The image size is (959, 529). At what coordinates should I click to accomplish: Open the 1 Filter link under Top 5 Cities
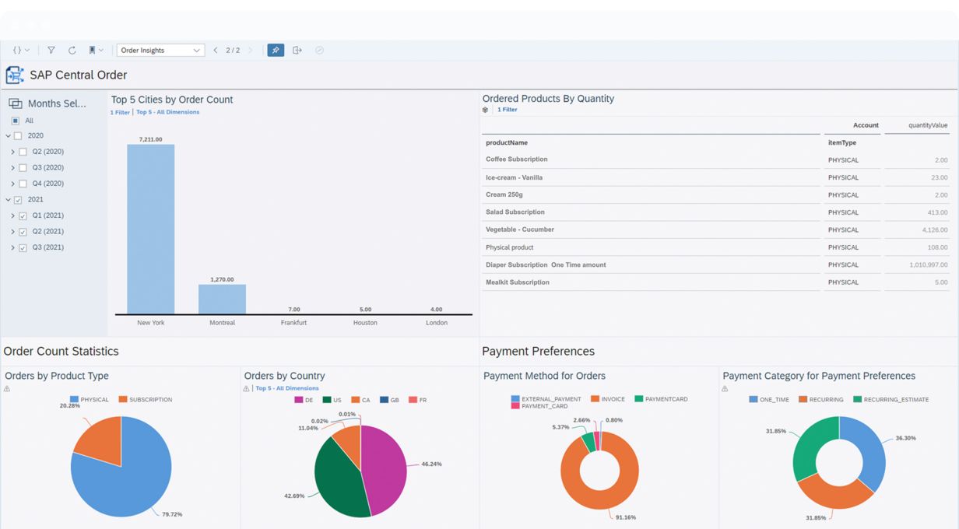click(120, 112)
